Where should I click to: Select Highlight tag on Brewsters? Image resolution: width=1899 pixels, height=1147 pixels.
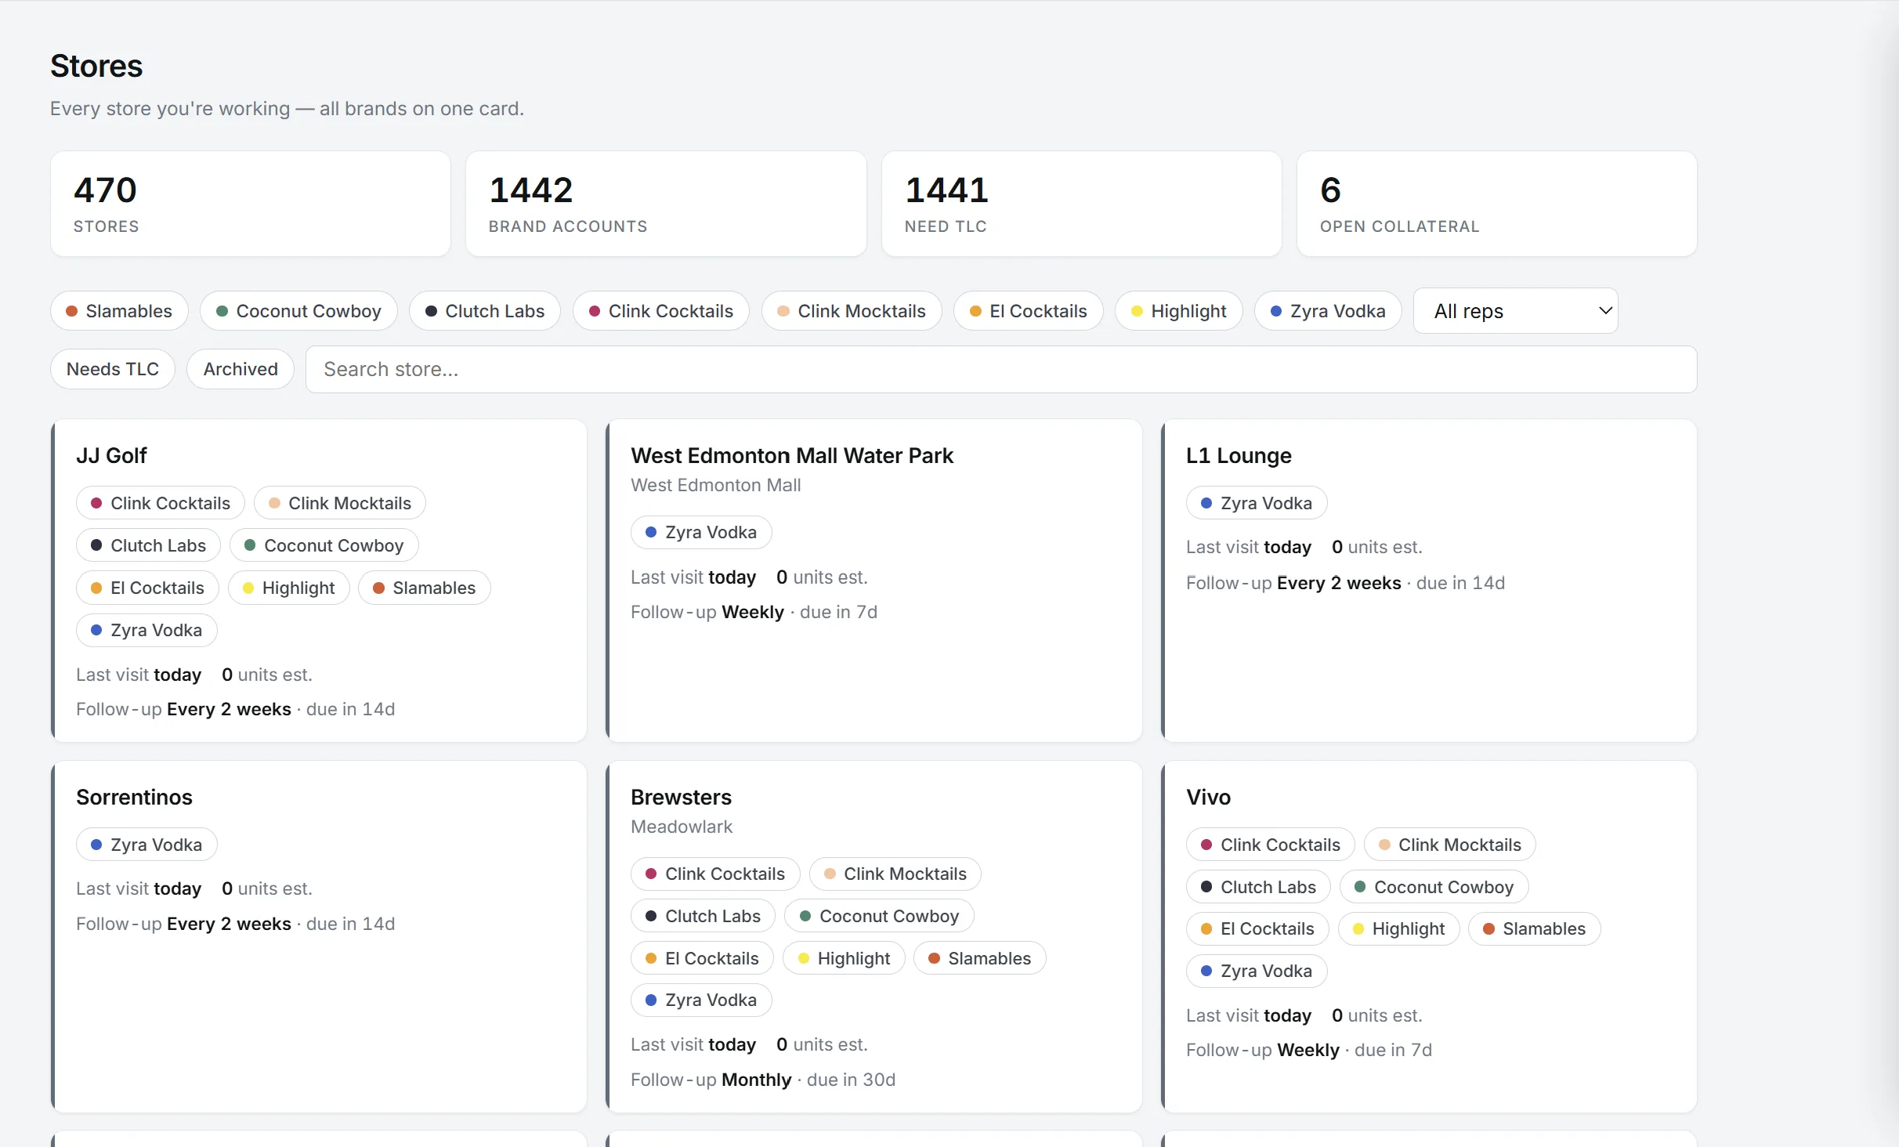click(x=845, y=958)
